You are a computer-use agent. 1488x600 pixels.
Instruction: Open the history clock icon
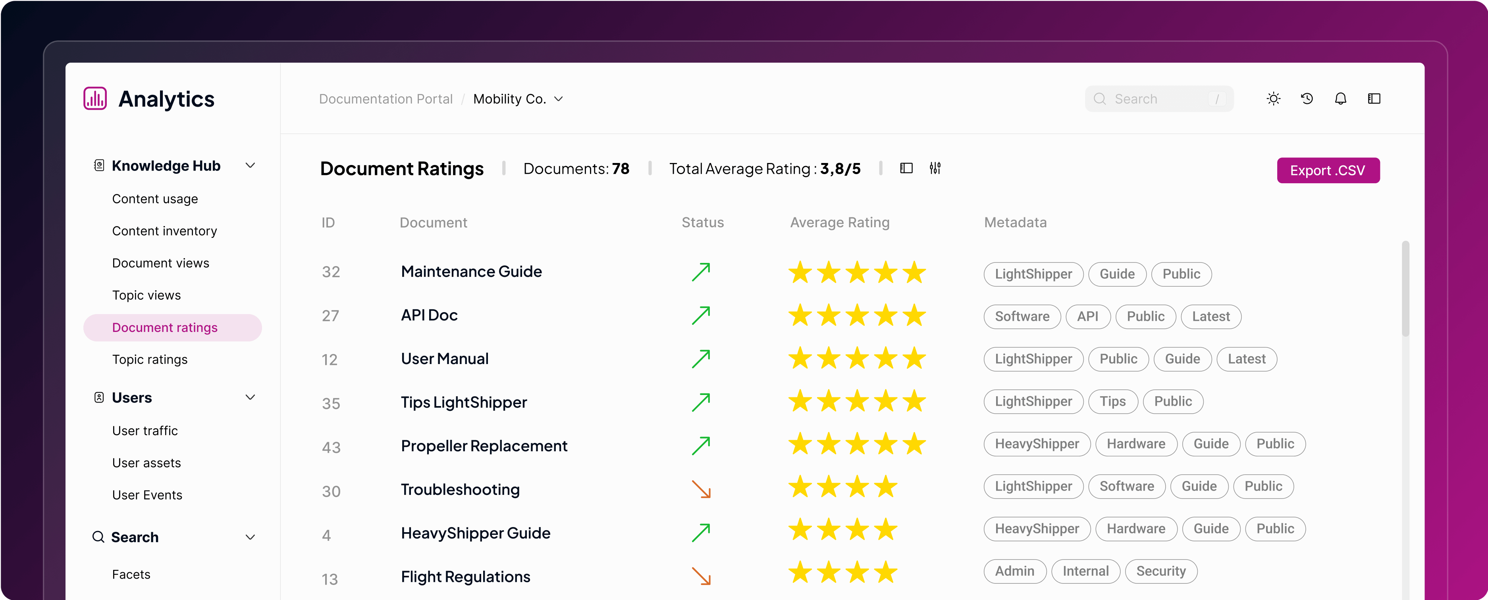1307,99
